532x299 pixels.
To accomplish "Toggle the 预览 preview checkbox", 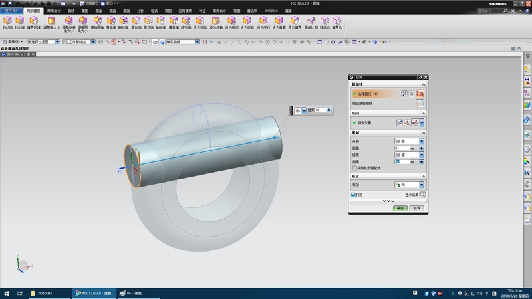I will [354, 195].
